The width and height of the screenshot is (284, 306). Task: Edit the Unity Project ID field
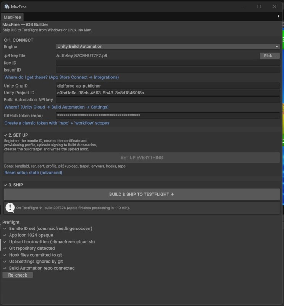click(168, 93)
